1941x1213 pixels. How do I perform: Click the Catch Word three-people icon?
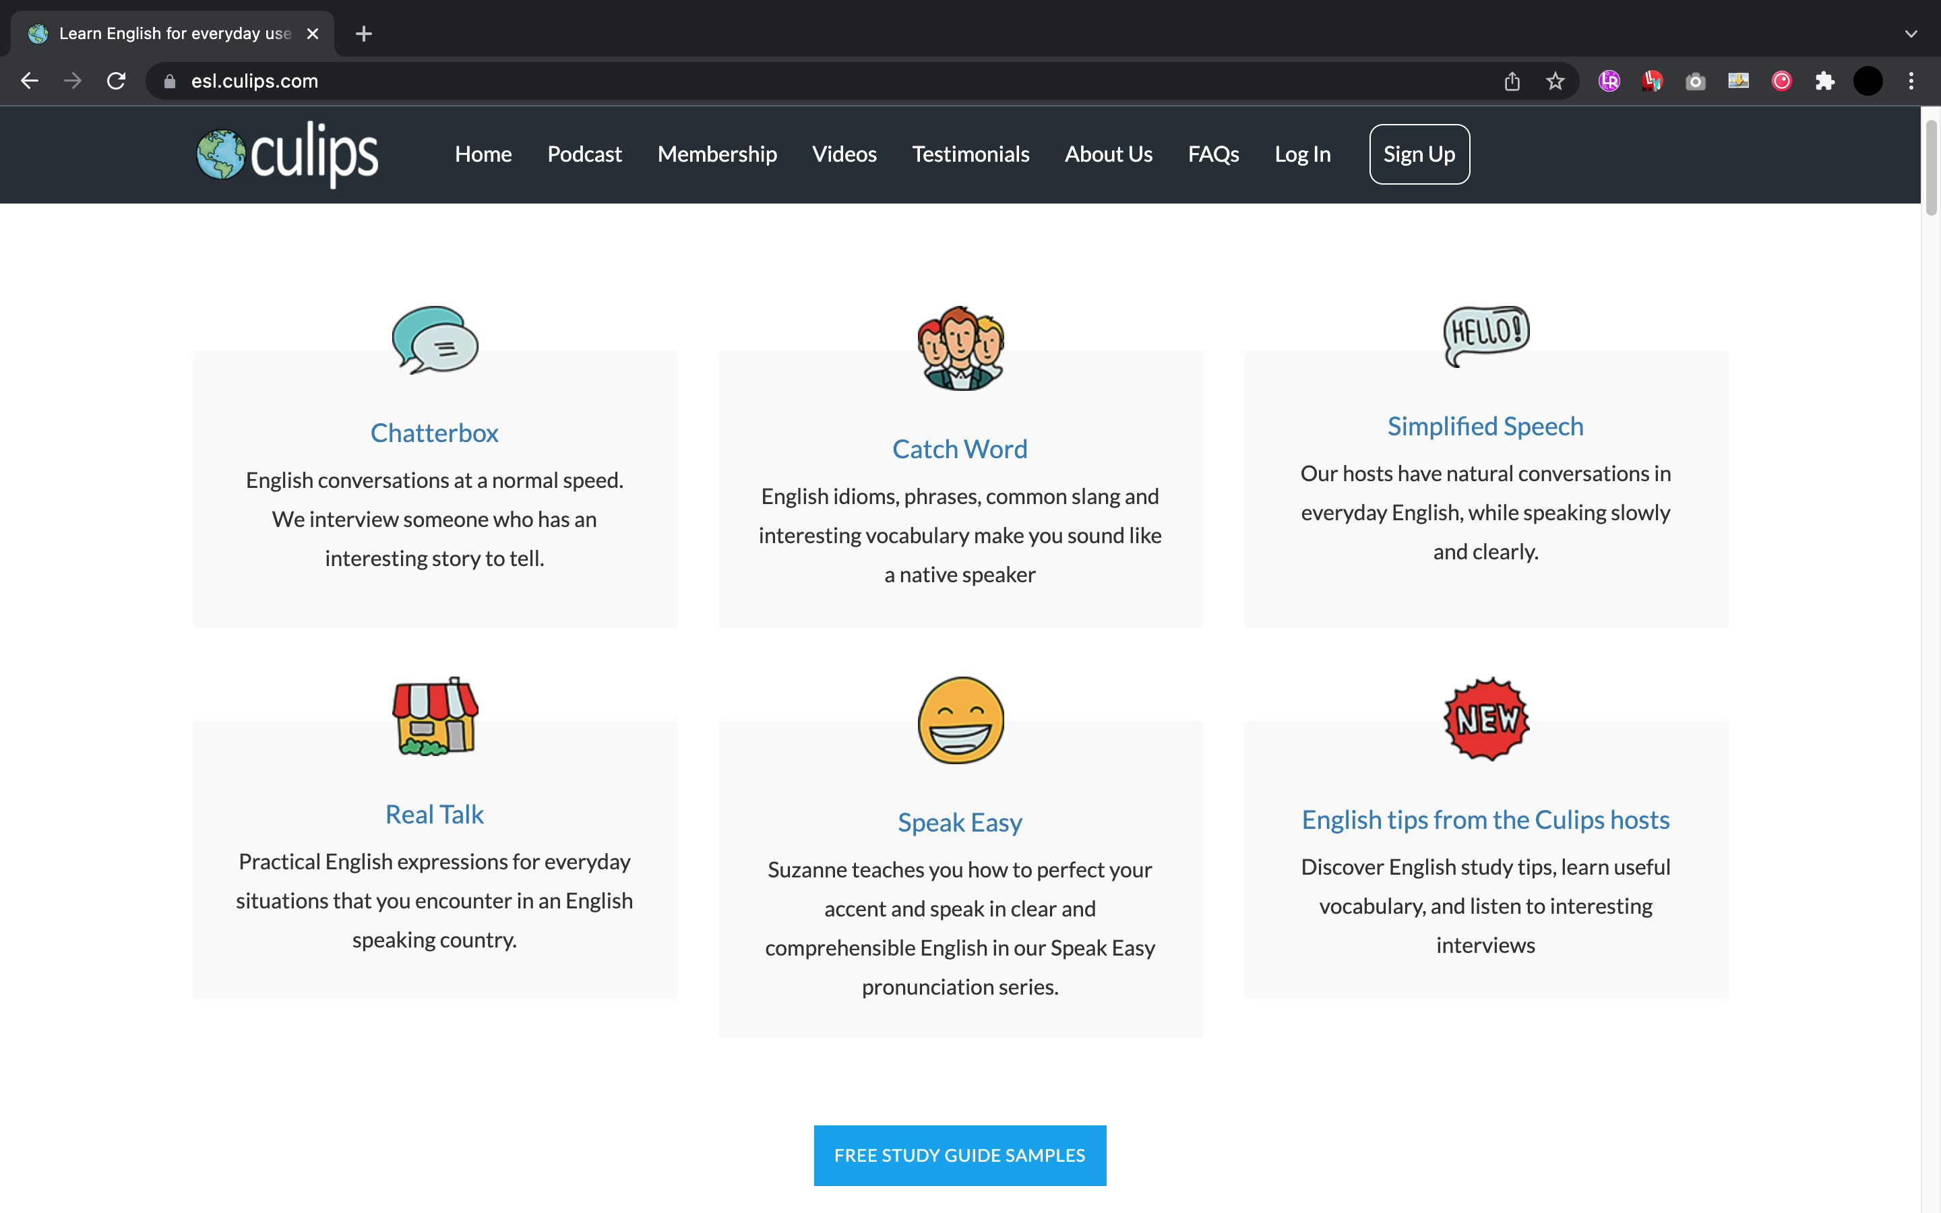click(960, 348)
